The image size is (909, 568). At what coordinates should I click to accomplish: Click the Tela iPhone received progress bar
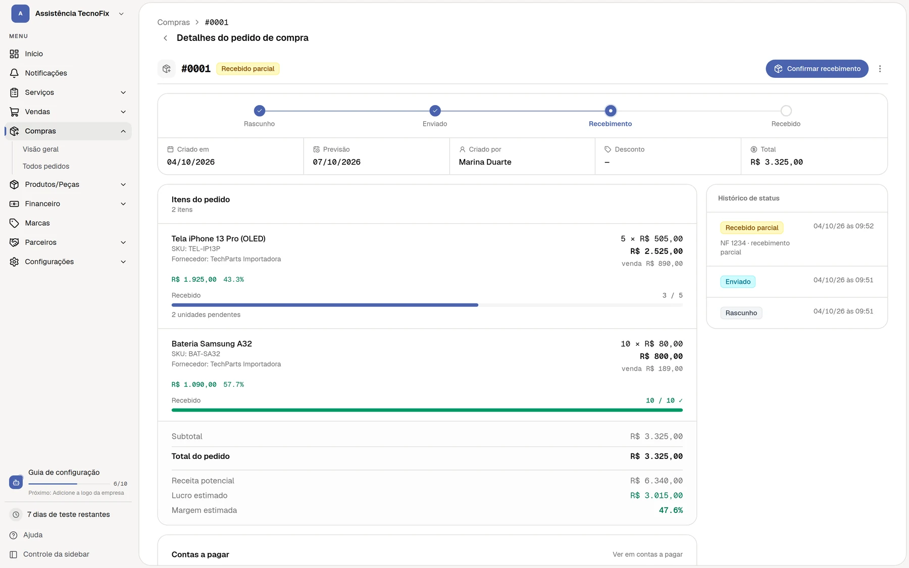point(427,305)
